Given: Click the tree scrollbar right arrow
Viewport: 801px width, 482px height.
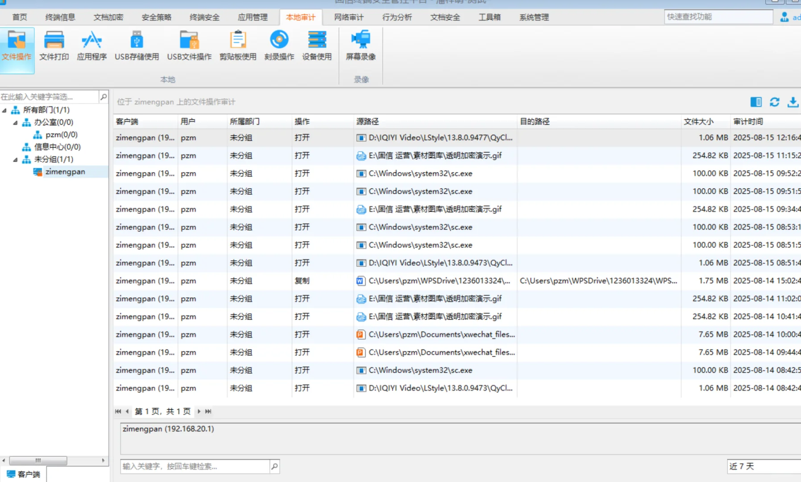Looking at the screenshot, I should (x=104, y=460).
